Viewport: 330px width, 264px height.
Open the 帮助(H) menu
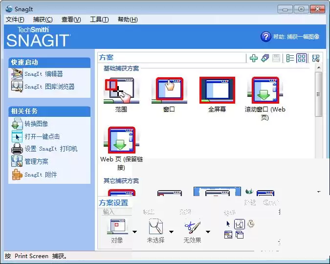[128, 20]
